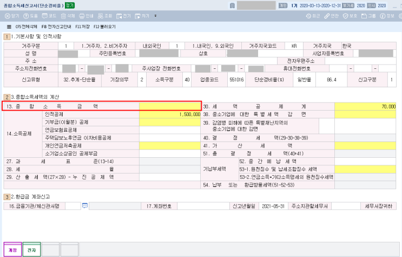Open the 최근 recent history icon
Screen dimensions: 402x257
click(313, 16)
